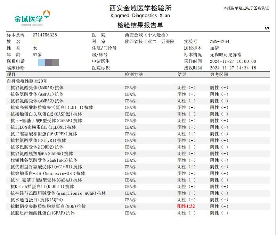Viewport: 276px width, 235px height.
Task: Select the MOG antibody row name
Action: tap(48, 206)
